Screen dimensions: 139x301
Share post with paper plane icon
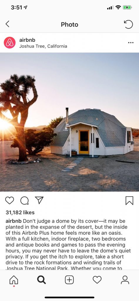pyautogui.click(x=39, y=200)
